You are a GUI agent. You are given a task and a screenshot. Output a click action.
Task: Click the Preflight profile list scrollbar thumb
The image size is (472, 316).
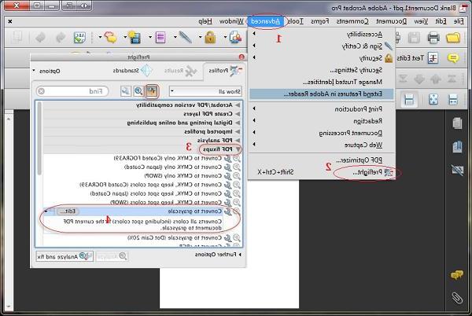(39, 139)
